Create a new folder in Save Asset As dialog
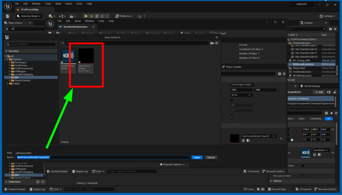Viewport: 342px width, 195px height. click(x=212, y=43)
